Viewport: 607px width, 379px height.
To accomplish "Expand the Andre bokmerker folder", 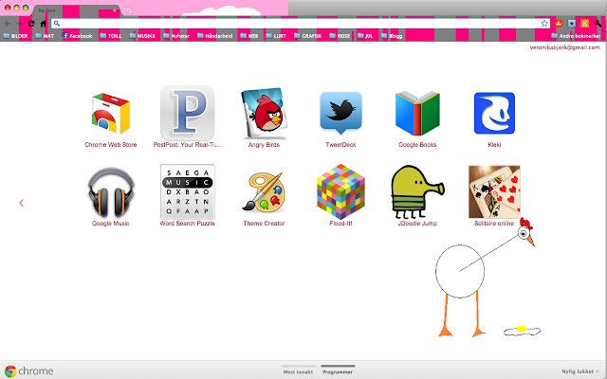I will tap(576, 36).
